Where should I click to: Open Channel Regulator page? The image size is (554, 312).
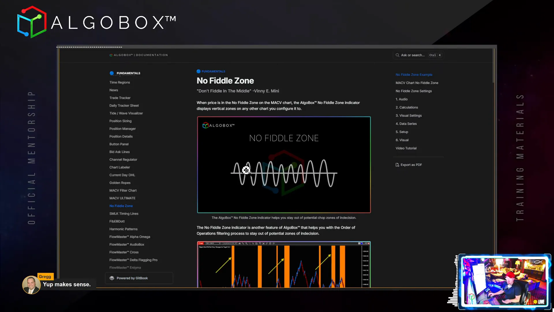click(123, 159)
